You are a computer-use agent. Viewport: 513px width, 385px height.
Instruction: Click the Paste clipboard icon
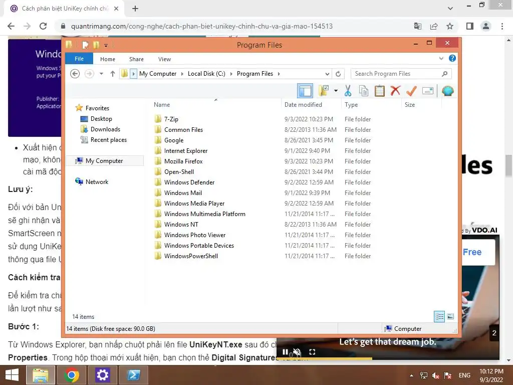pyautogui.click(x=379, y=91)
